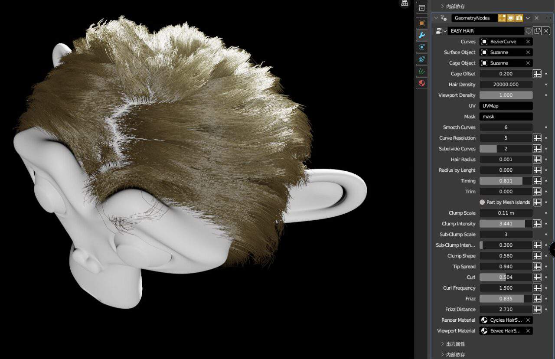Remove the GeometryNodes modifier
This screenshot has height=359, width=555.
click(537, 18)
